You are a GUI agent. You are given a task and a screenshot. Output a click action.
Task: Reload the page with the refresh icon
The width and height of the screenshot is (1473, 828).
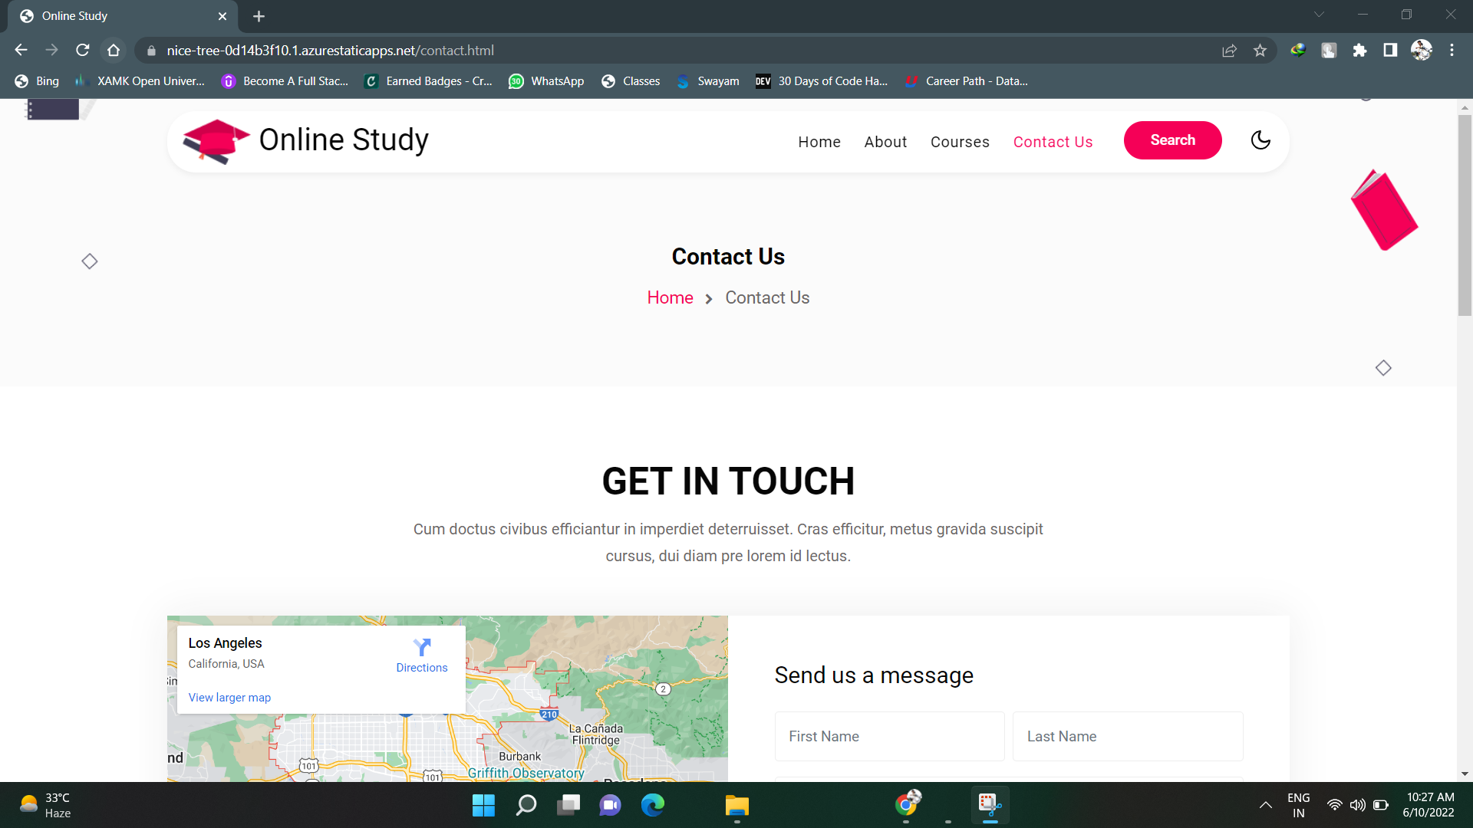(x=83, y=51)
